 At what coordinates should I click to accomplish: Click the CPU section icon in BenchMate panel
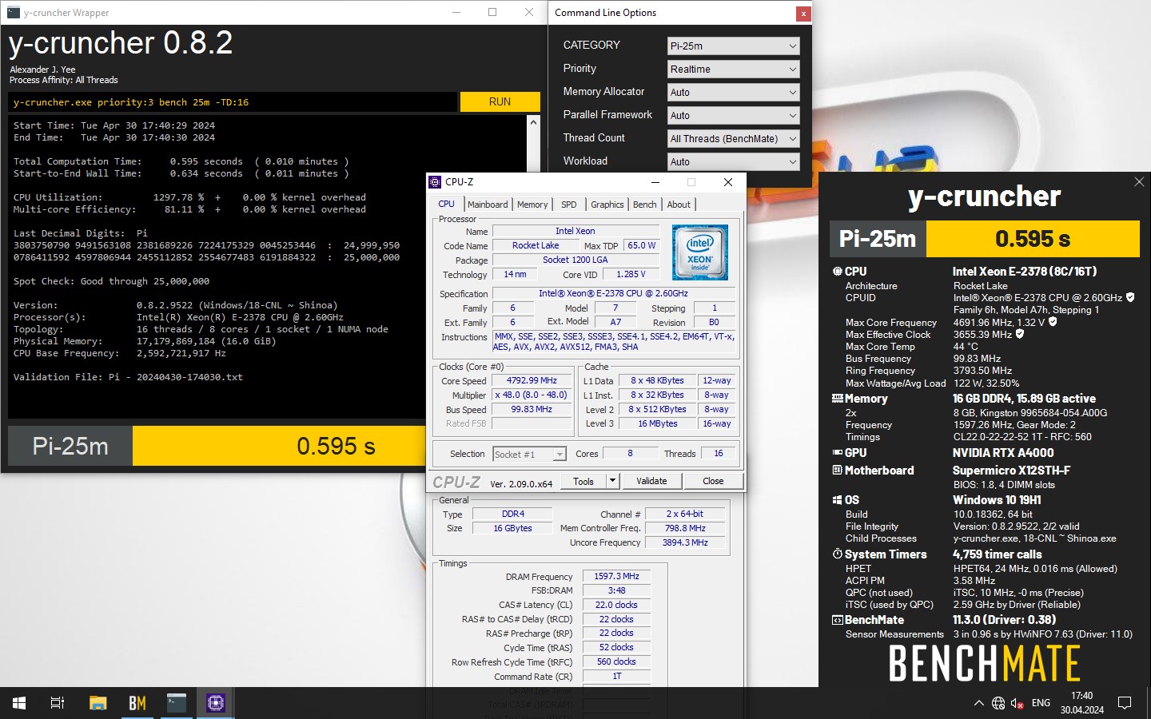pos(838,272)
